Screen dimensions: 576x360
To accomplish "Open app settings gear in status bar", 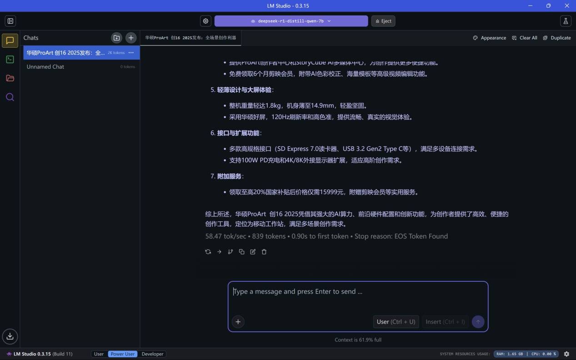I will tap(566, 354).
